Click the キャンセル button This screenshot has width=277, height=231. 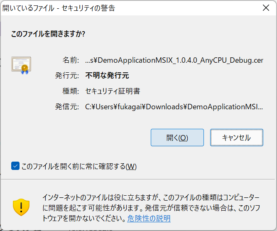click(237, 138)
